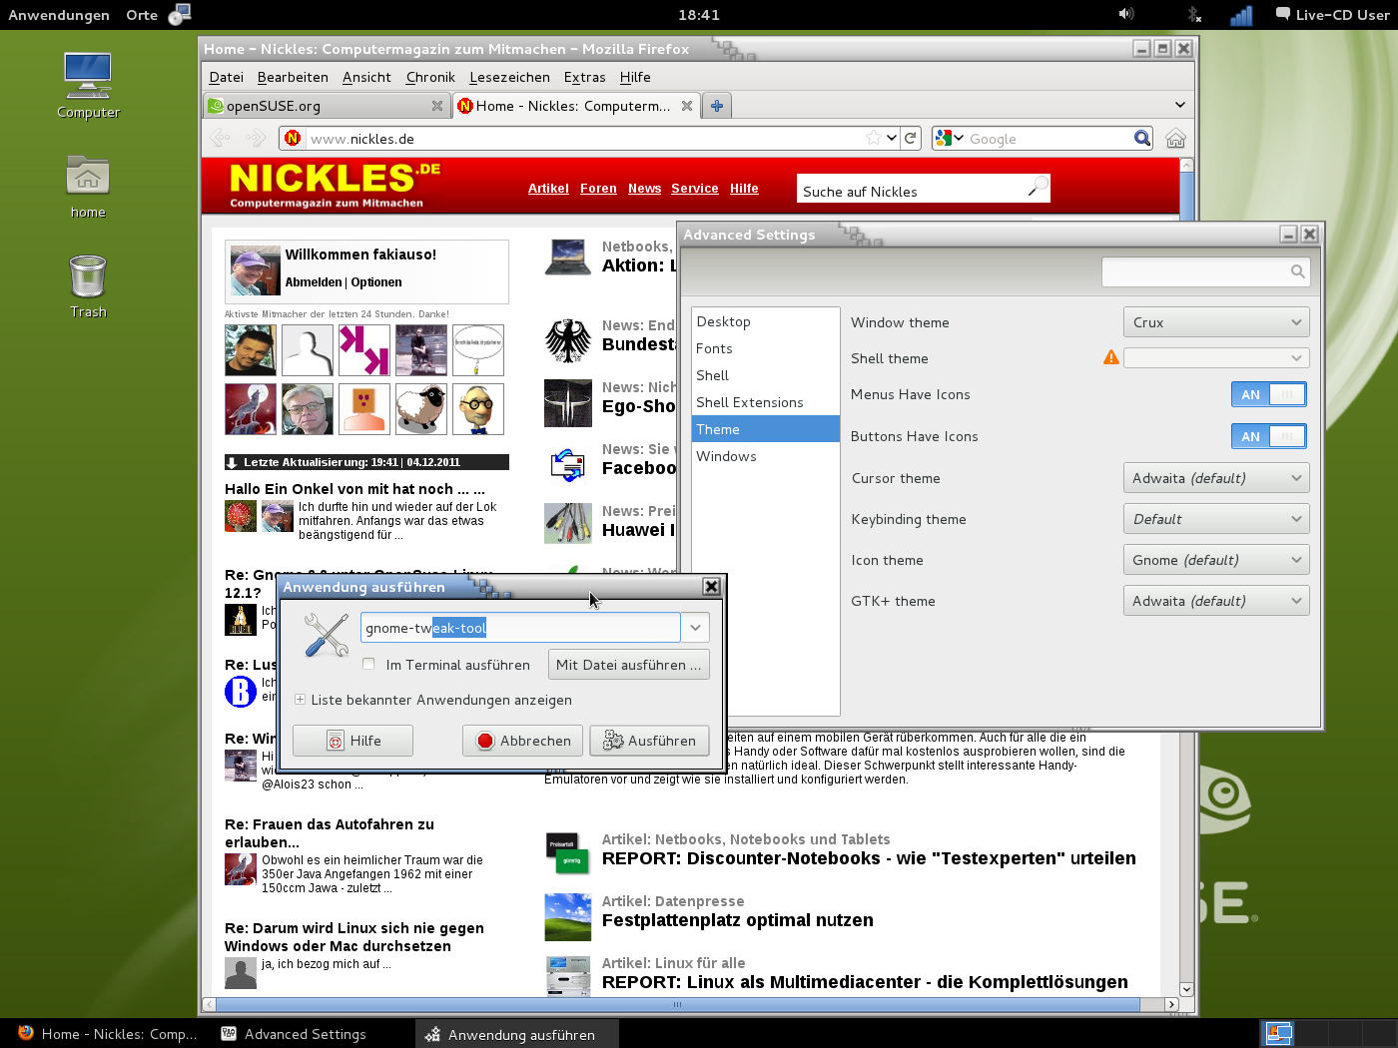Check Im Terminal ausführen checkbox
Viewport: 1398px width, 1048px height.
[368, 664]
